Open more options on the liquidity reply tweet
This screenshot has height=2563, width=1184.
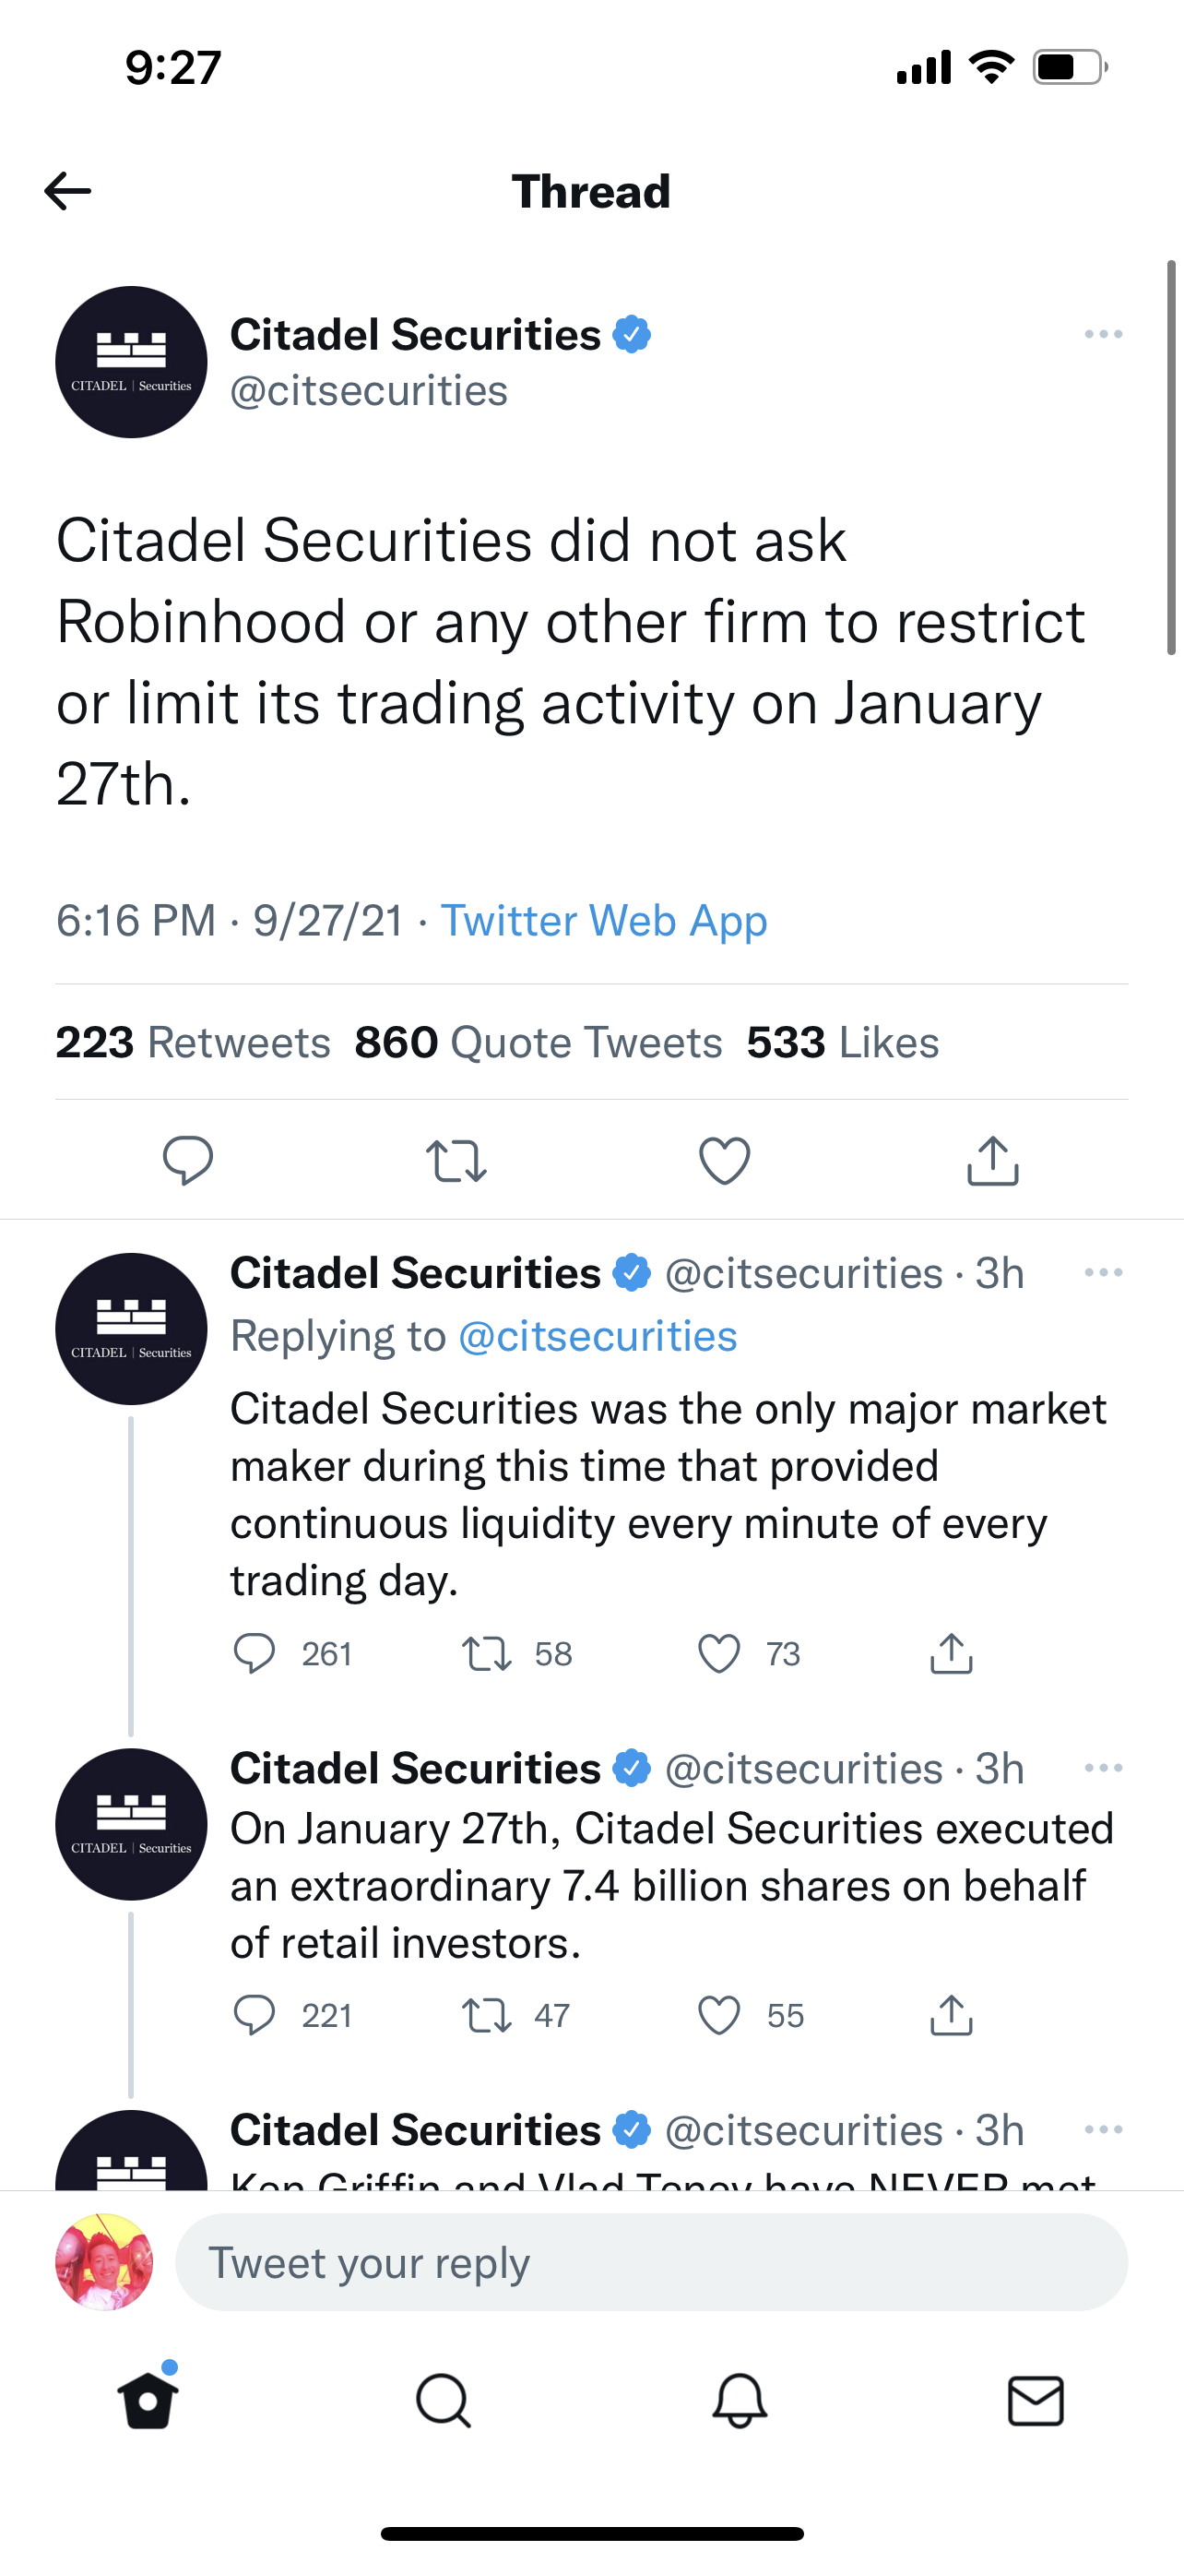pos(1104,1272)
